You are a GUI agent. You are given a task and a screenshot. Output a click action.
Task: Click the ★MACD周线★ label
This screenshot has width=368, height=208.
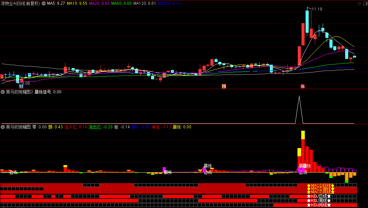321,189
